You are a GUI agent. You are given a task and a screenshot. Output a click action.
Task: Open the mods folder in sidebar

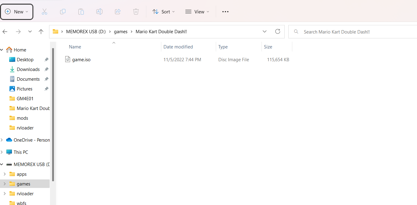click(22, 118)
